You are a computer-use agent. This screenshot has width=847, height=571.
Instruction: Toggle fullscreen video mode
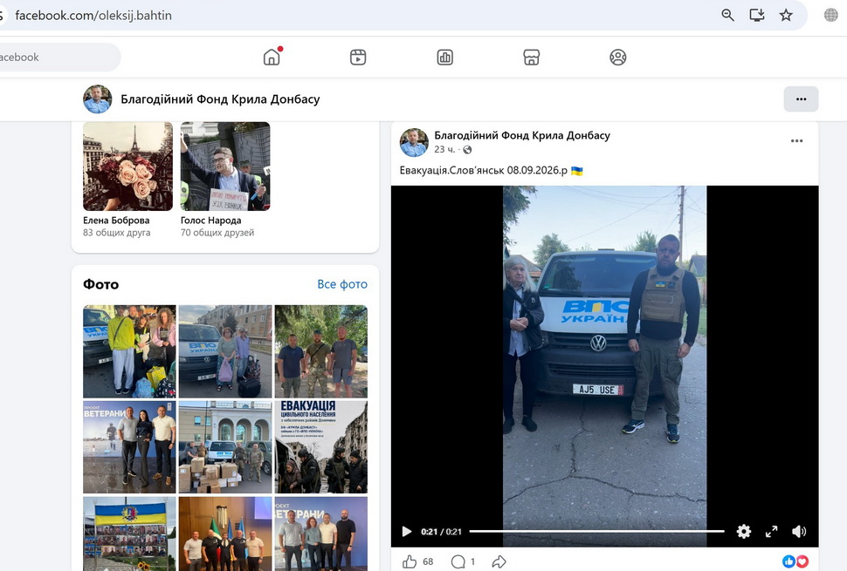coord(771,532)
